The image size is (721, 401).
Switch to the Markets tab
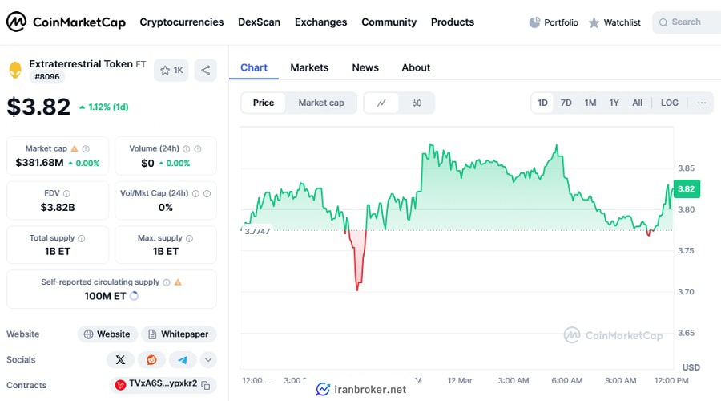tap(309, 67)
